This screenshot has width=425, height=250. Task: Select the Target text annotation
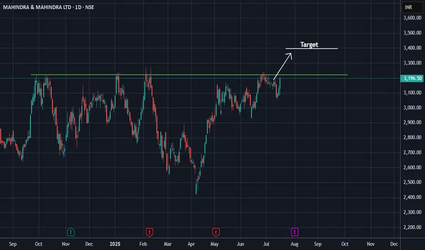point(309,45)
